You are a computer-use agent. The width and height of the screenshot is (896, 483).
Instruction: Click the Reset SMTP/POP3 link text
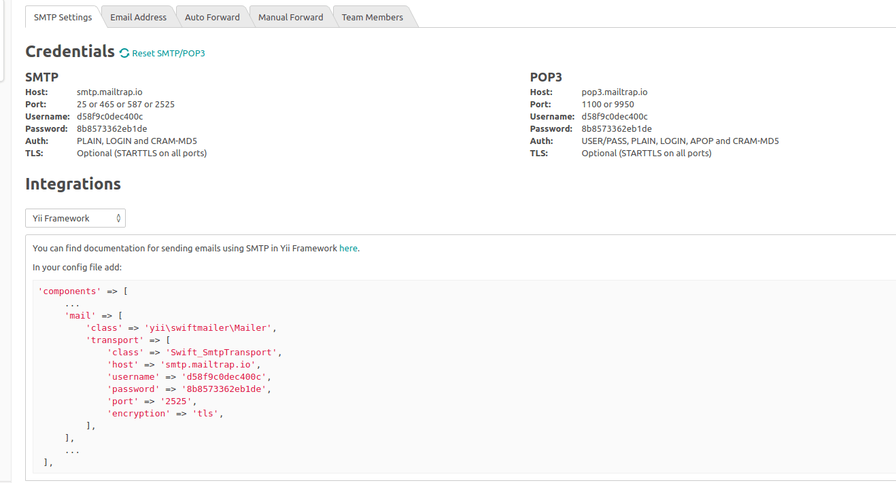[x=169, y=53]
